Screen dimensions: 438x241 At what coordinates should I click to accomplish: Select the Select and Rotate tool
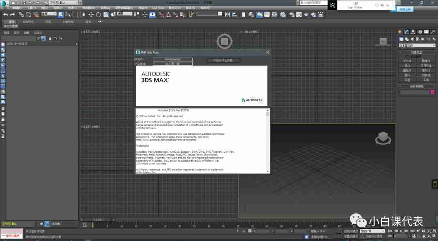(99, 15)
